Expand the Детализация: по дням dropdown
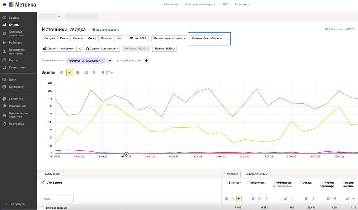The image size is (358, 210). pos(169,38)
